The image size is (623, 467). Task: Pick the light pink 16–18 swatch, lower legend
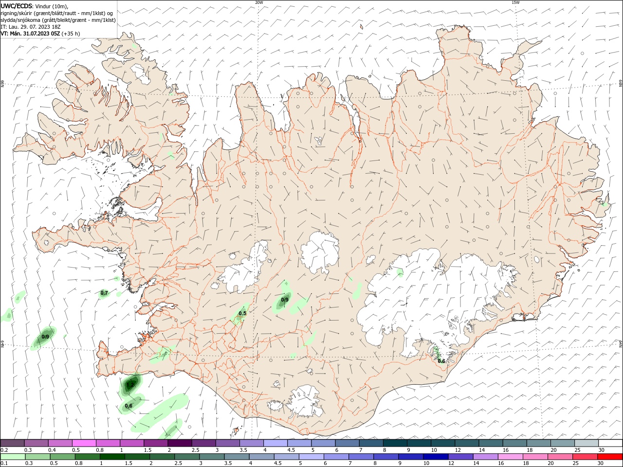click(x=510, y=457)
